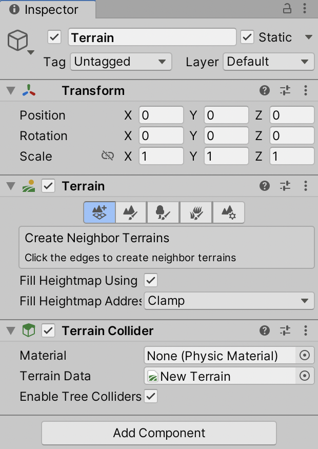Select the Paint Terrain brush tool
This screenshot has height=449, width=318.
click(x=131, y=212)
